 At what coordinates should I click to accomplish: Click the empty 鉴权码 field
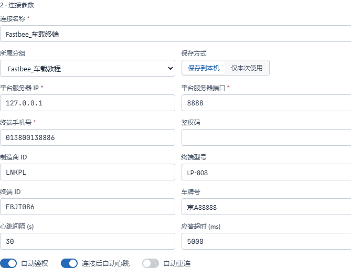[267, 137]
